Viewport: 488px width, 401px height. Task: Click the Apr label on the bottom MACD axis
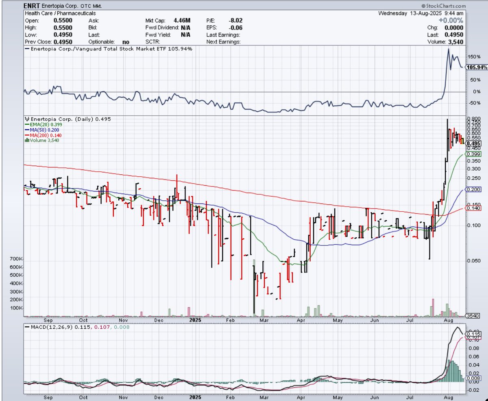click(x=301, y=397)
